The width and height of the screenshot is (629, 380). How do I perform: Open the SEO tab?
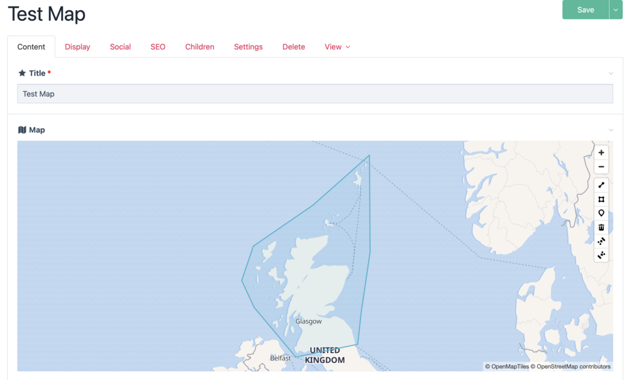158,47
